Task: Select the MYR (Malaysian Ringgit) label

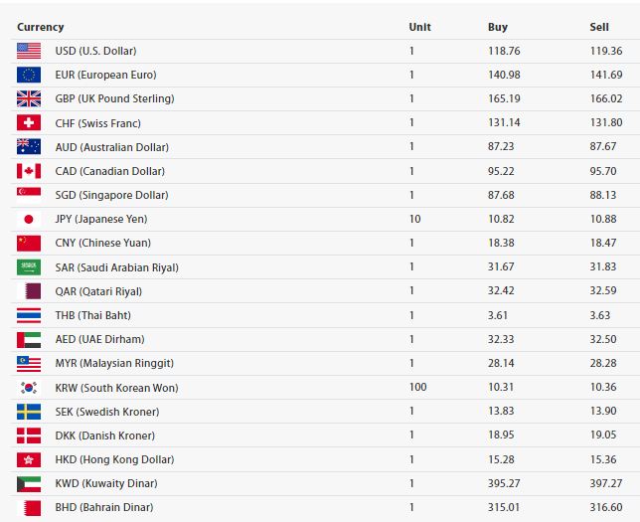Action: point(114,363)
